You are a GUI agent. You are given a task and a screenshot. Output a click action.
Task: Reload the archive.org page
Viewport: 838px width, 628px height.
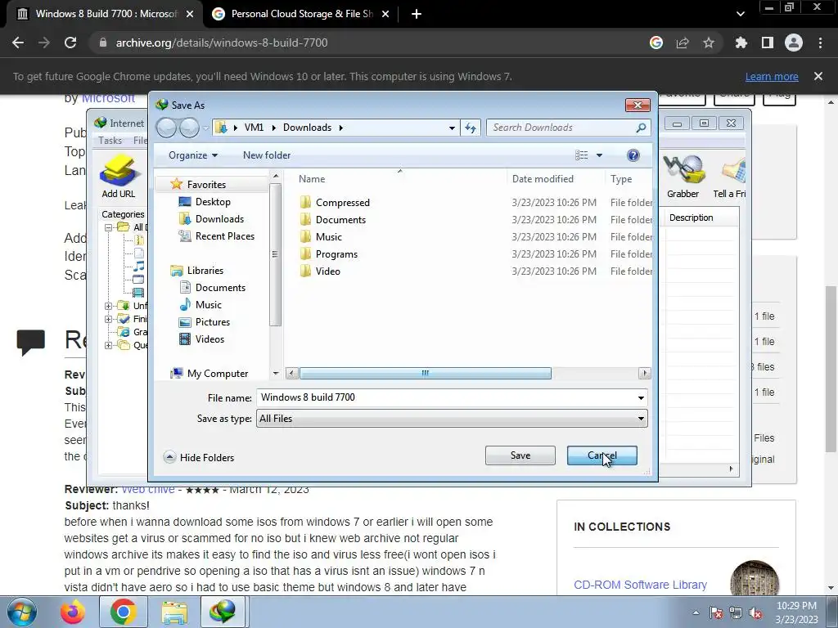[70, 43]
